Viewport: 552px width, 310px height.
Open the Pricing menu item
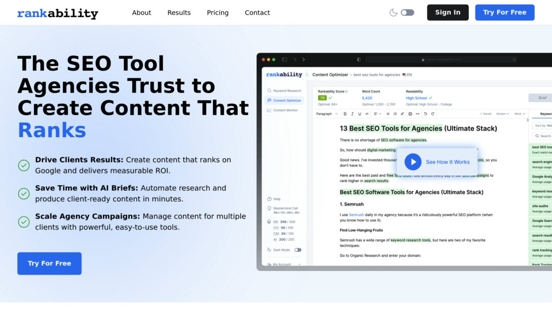(218, 12)
